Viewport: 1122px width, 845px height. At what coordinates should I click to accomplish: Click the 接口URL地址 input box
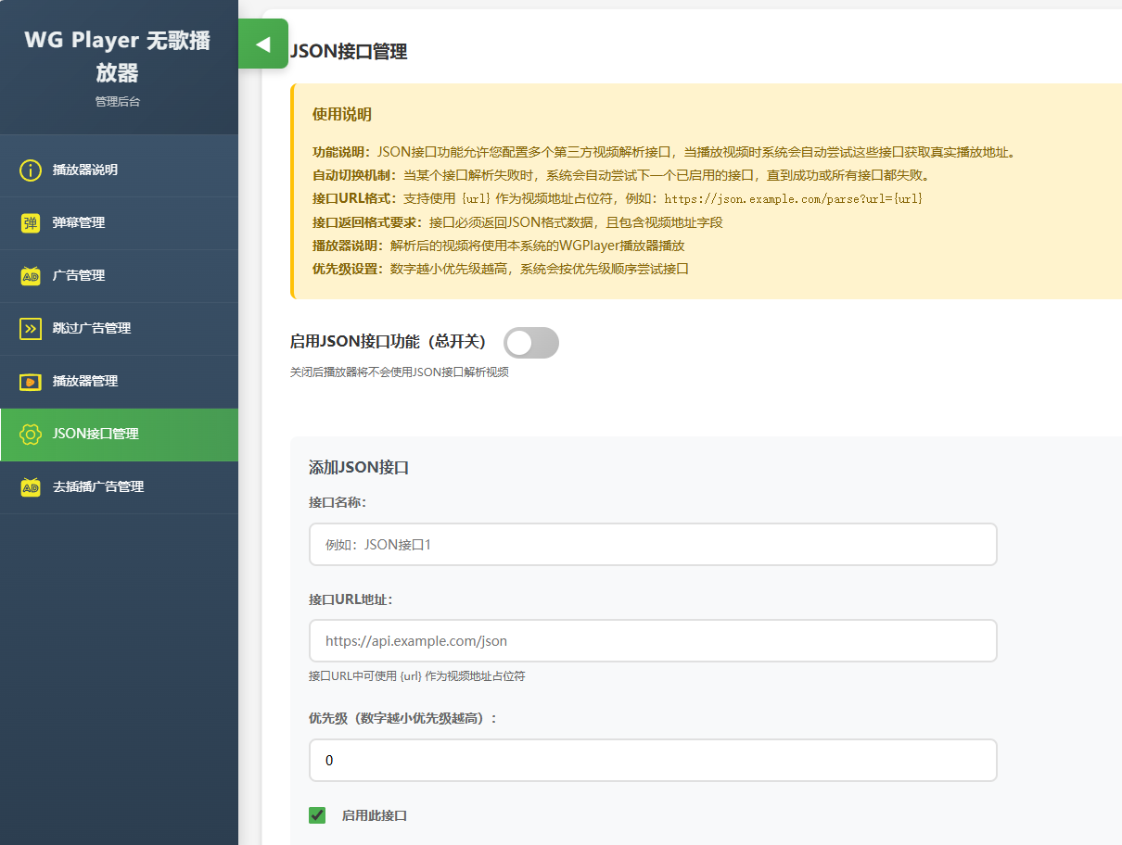tap(652, 640)
